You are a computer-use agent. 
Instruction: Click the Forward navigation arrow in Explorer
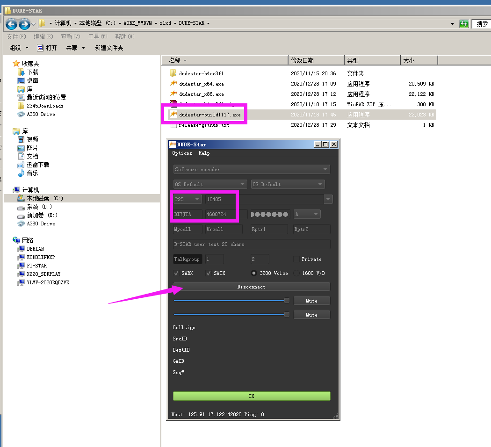pyautogui.click(x=24, y=24)
